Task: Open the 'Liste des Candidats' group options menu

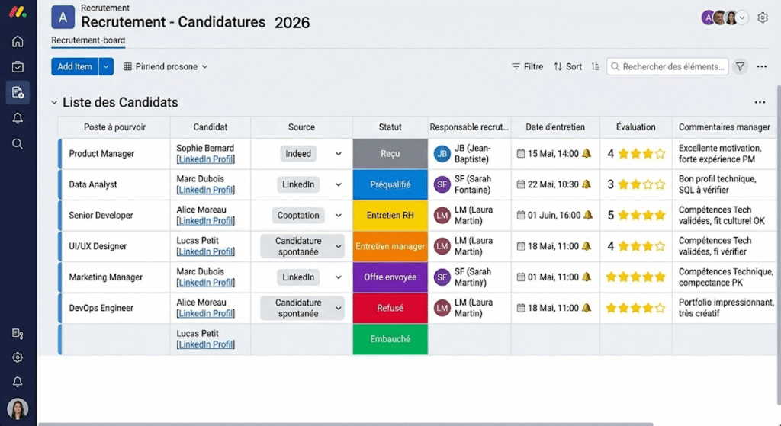Action: (x=760, y=103)
